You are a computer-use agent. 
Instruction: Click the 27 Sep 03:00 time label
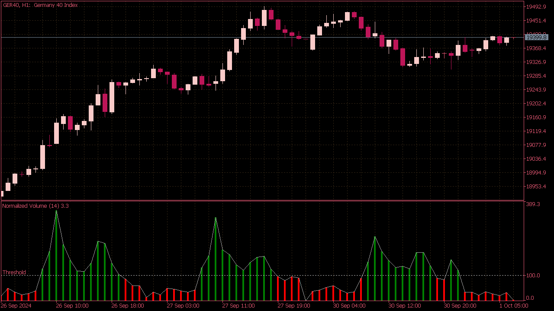click(x=183, y=306)
